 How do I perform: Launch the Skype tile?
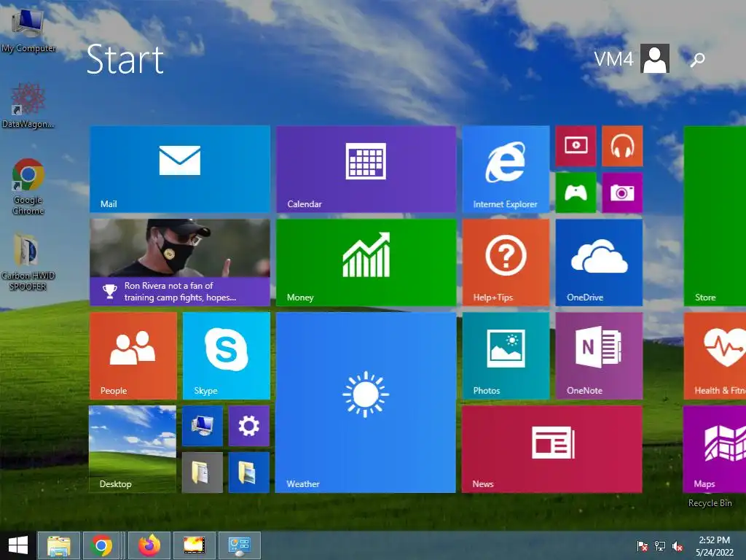227,356
